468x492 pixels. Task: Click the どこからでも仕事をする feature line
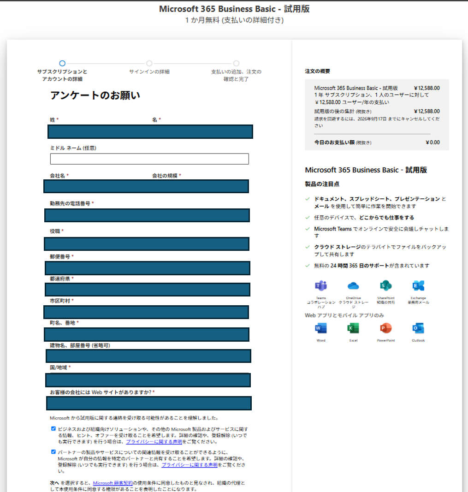coord(364,218)
